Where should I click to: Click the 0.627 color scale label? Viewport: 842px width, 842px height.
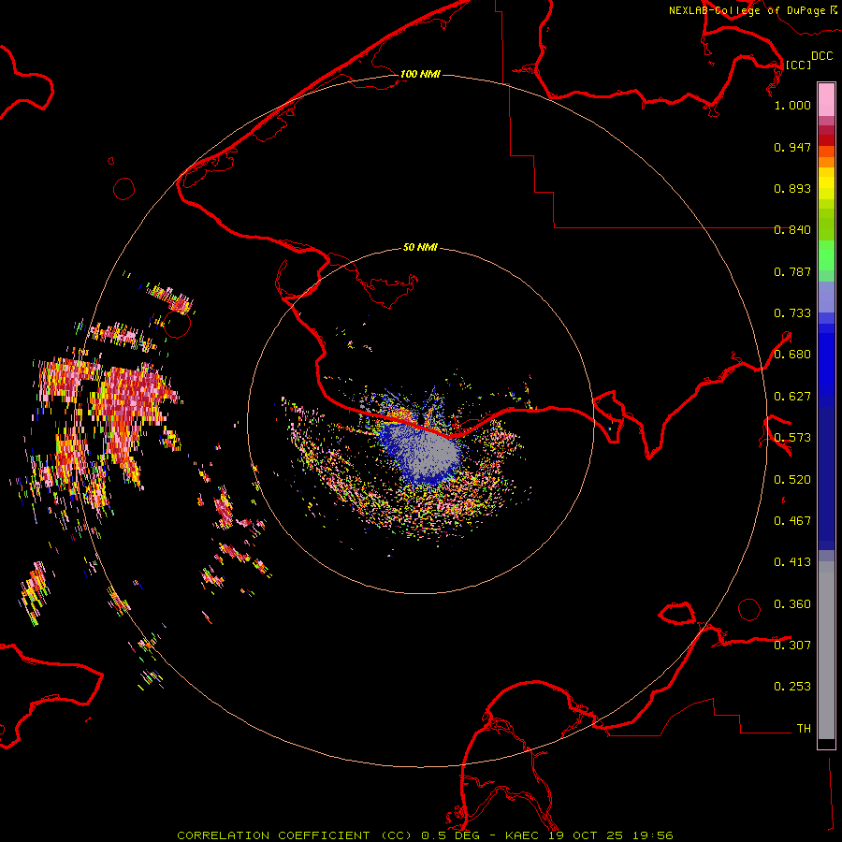(x=792, y=397)
